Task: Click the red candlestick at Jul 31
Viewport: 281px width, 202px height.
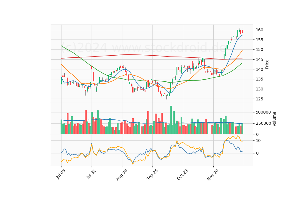Action: point(92,68)
